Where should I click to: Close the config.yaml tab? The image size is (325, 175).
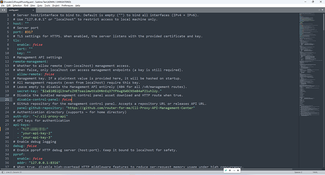pyautogui.click(x=33, y=10)
